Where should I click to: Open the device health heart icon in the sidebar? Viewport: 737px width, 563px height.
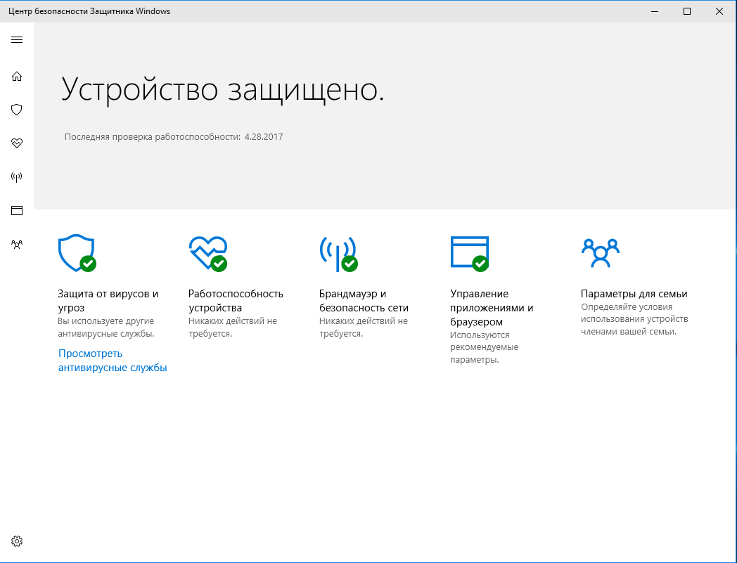[17, 143]
